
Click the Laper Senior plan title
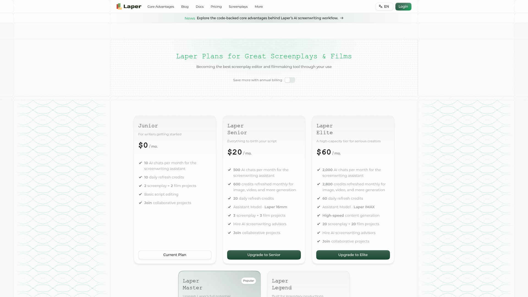pyautogui.click(x=237, y=129)
